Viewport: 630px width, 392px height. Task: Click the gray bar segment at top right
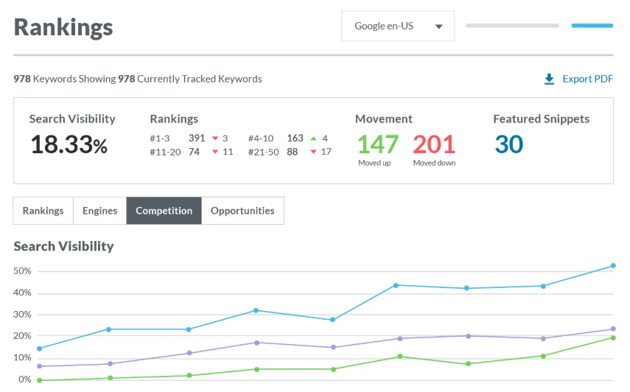(x=512, y=26)
